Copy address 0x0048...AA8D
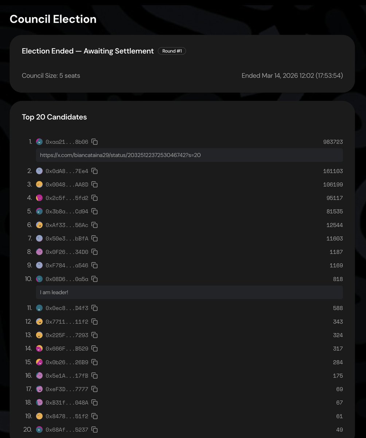Viewport: 366px width, 438px height. 94,184
